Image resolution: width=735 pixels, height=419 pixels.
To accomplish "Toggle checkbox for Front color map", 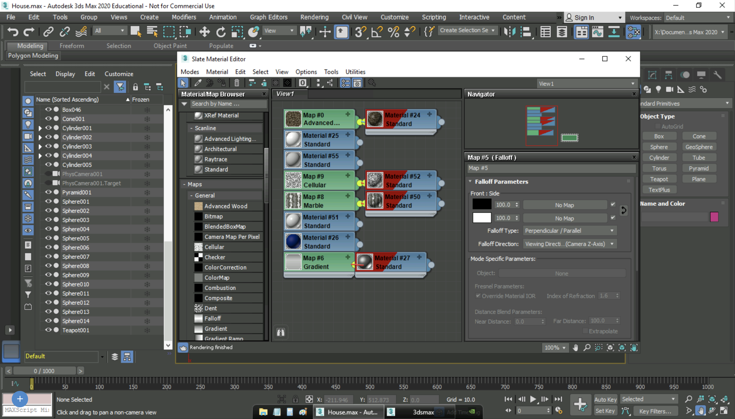I will [613, 204].
